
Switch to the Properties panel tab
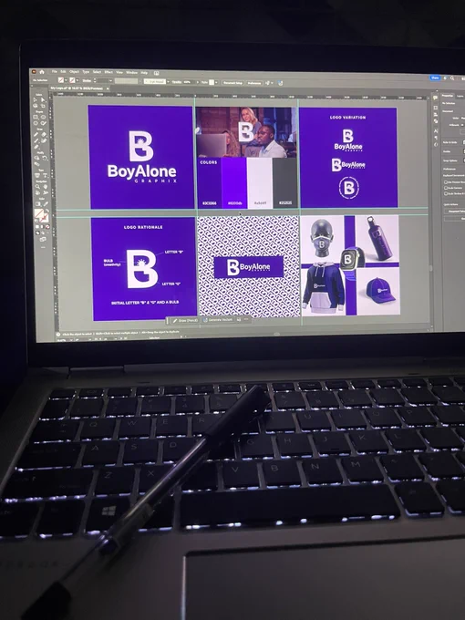pos(447,96)
